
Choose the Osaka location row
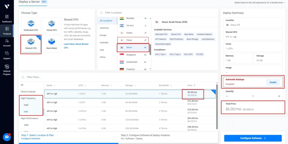pos(134,33)
